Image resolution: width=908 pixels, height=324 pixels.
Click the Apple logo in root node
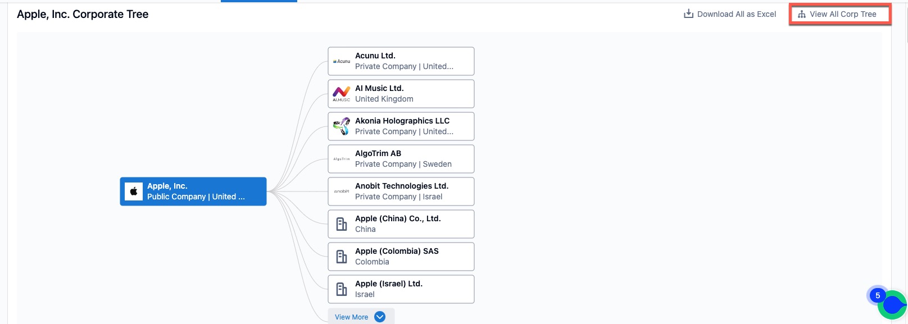pos(134,191)
